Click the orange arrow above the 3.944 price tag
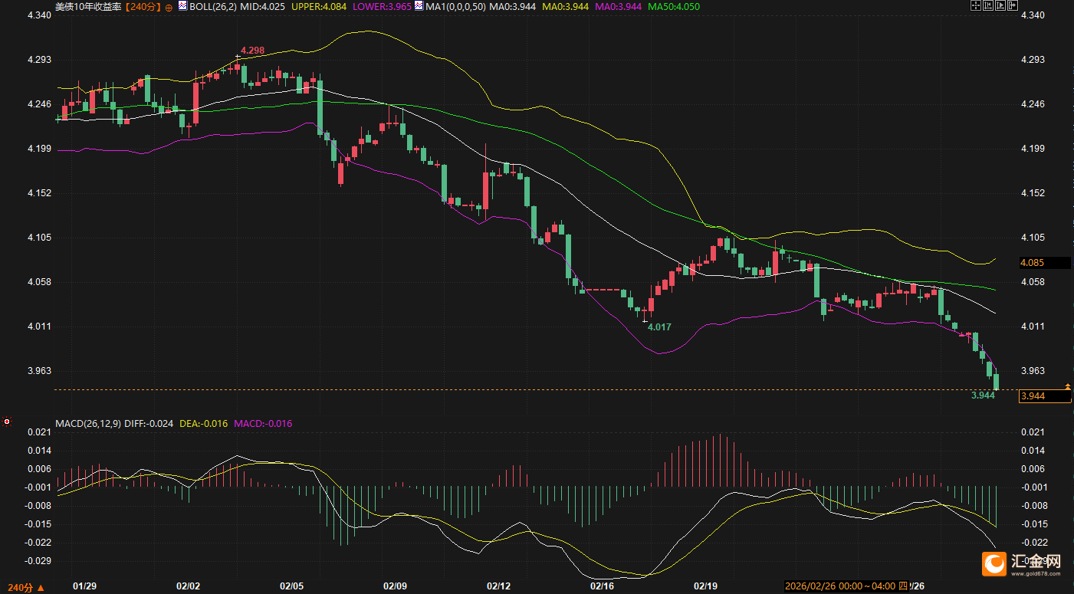Viewport: 1074px width, 594px height. coord(1067,385)
